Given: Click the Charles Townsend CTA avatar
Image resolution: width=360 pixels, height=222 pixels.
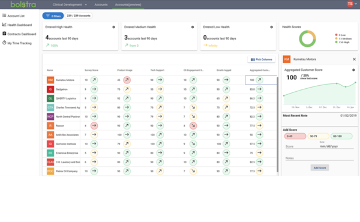Looking at the screenshot, I should (x=50, y=107).
